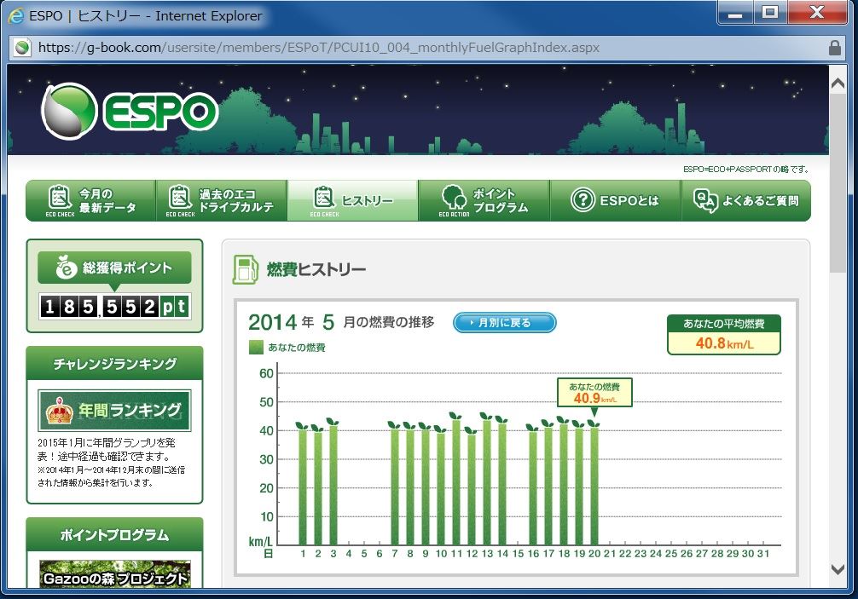The height and width of the screenshot is (599, 858).
Task: Click the ポイントプログラム sidebar header
Action: tap(114, 534)
